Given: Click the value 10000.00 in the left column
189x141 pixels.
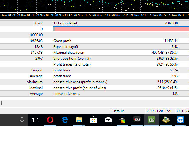Looking at the screenshot, I should click(x=36, y=35).
